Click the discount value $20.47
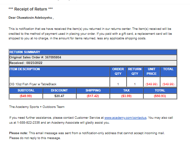This screenshot has width=190, height=142. 59,96
